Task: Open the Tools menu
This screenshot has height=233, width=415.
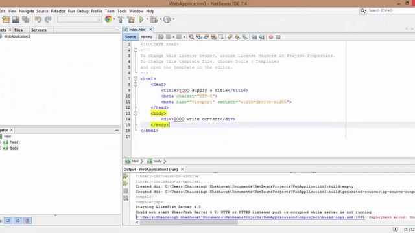Action: point(122,11)
